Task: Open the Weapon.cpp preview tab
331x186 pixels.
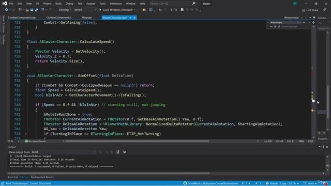Action: pyautogui.click(x=291, y=18)
